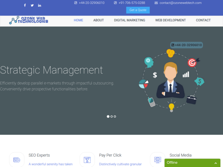Open the Digital Marketing menu
The image size is (223, 167).
coord(129,20)
